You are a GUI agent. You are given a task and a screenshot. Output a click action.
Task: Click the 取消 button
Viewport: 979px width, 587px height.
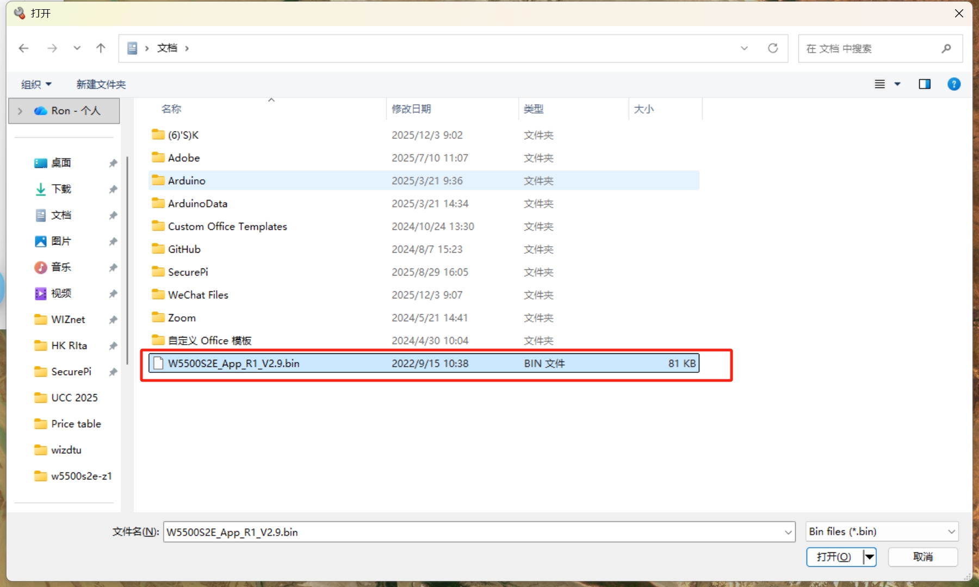tap(922, 557)
